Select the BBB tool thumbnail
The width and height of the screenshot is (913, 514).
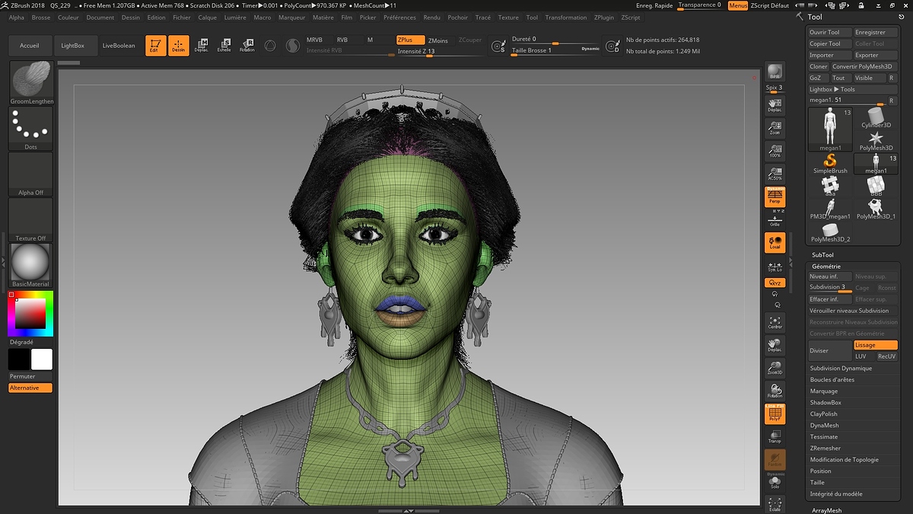point(876,187)
